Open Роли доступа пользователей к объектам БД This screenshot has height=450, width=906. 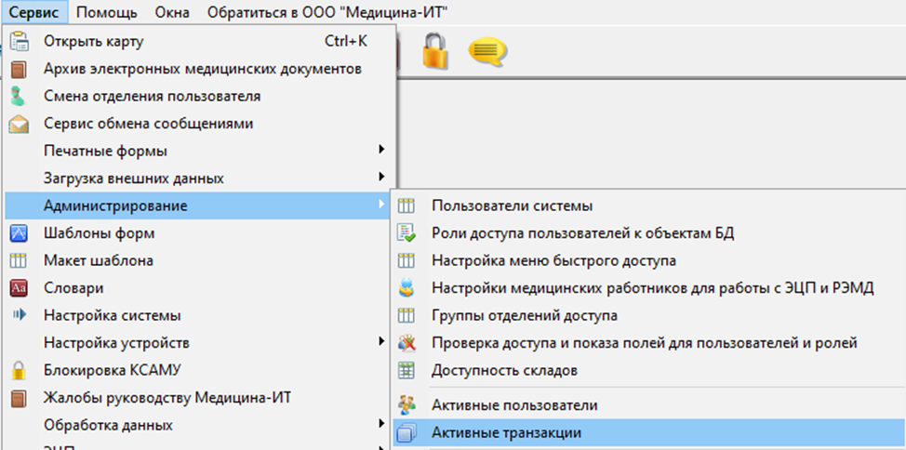tap(582, 233)
